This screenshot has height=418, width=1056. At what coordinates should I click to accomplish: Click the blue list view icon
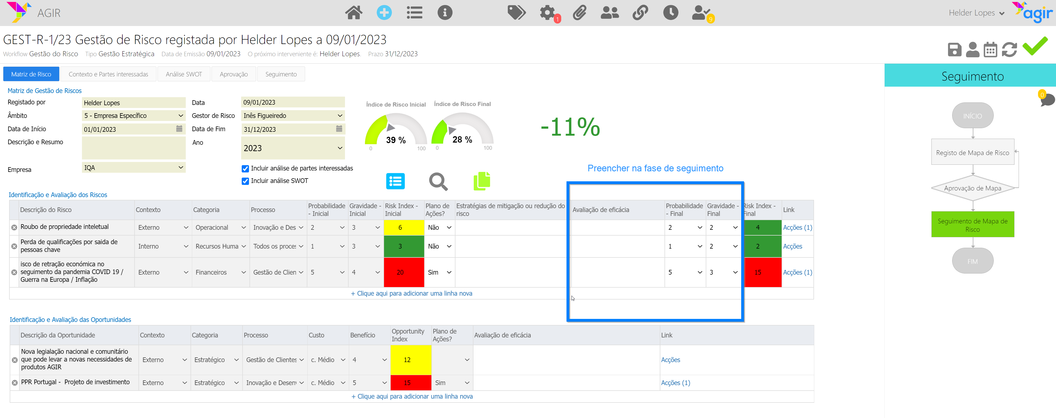(395, 181)
